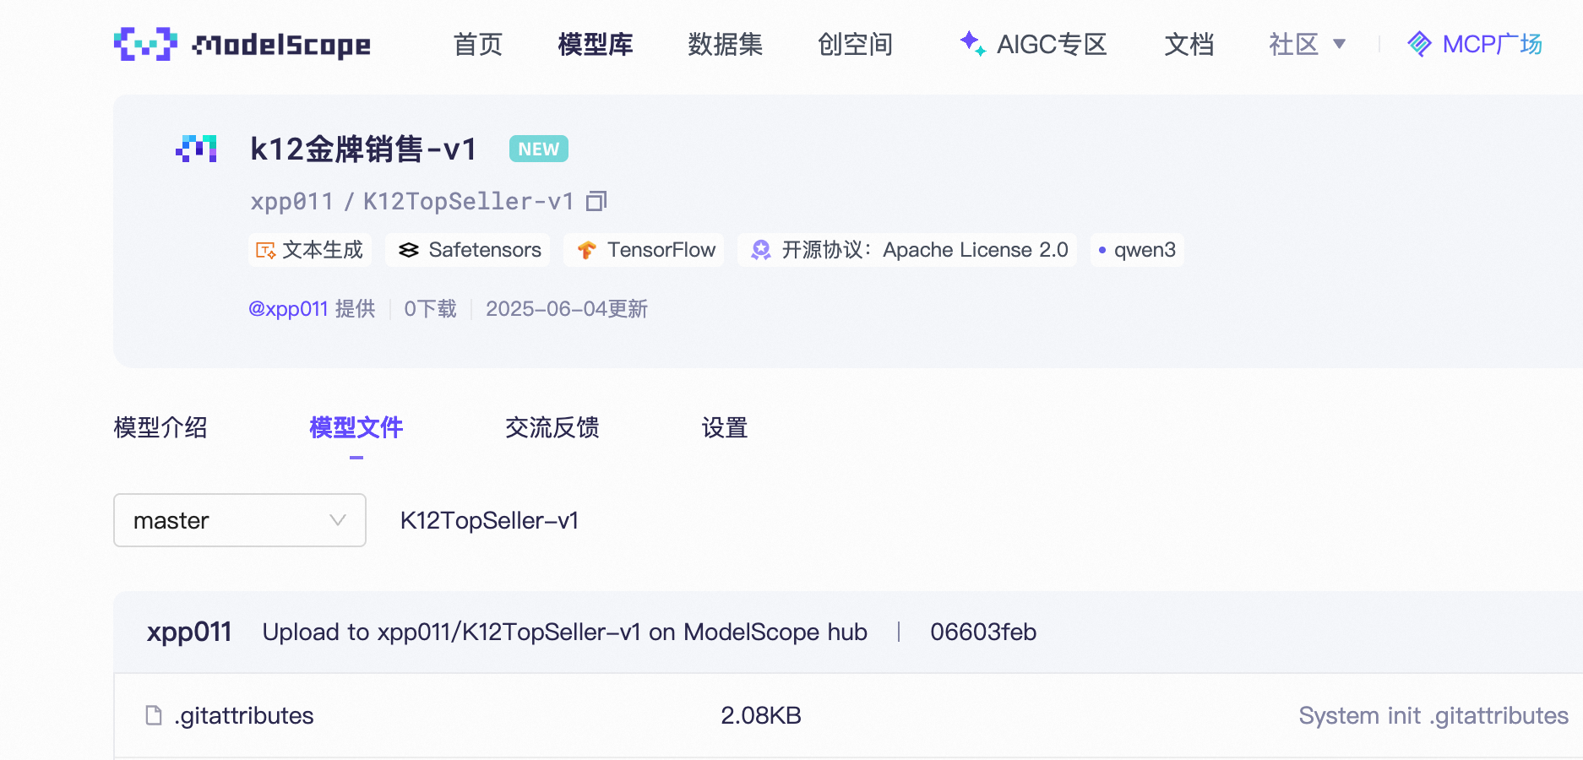Click the .gitattributes file icon
This screenshot has width=1583, height=760.
coord(154,715)
